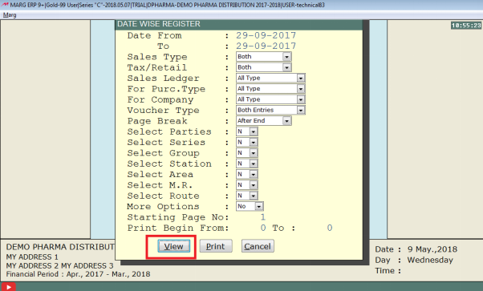Screen dimensions: 483x291
Task: Expand the Sales Ledger dropdown
Action: point(301,79)
